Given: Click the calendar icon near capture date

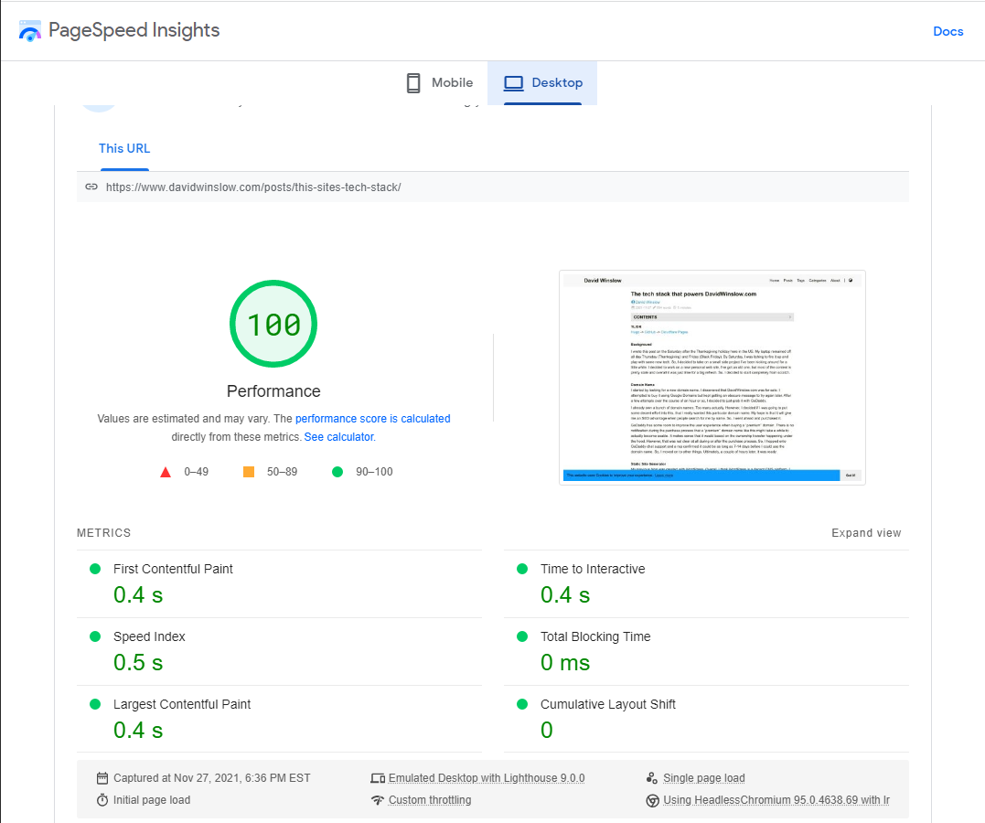Looking at the screenshot, I should click(102, 778).
